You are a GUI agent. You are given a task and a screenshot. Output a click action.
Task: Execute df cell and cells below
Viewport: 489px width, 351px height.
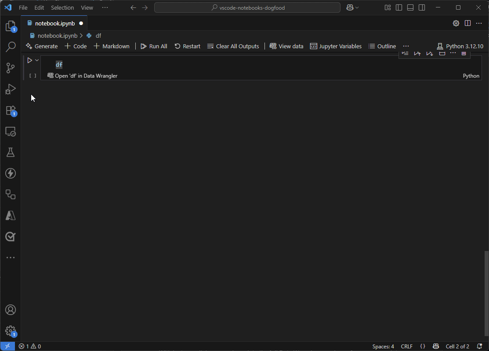coord(429,54)
